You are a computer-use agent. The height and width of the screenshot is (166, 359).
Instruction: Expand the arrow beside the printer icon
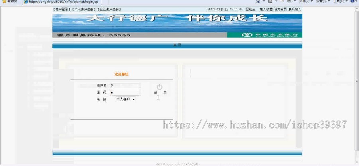[294, 1]
